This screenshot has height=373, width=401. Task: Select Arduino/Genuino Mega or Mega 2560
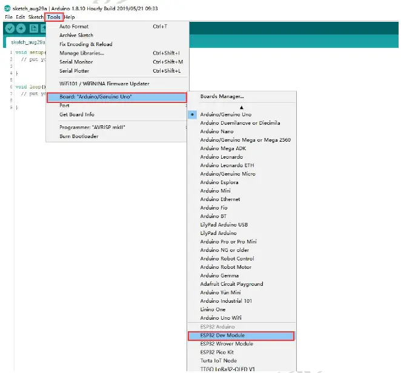coord(242,140)
